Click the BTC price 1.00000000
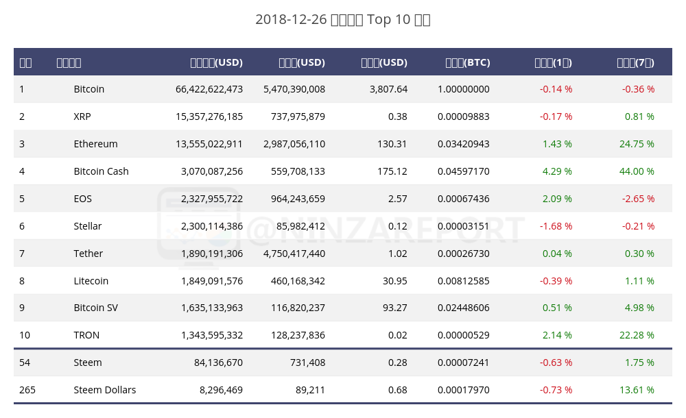The width and height of the screenshot is (686, 418). (463, 89)
